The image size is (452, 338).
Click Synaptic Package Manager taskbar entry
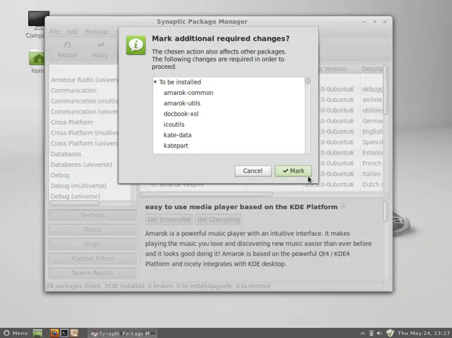coord(123,333)
